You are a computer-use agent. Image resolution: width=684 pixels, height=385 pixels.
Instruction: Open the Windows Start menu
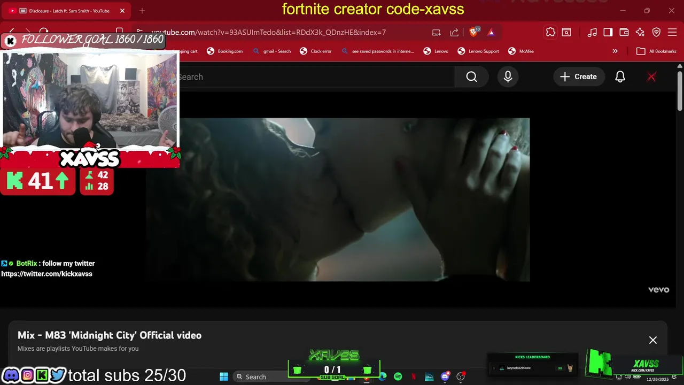click(224, 376)
